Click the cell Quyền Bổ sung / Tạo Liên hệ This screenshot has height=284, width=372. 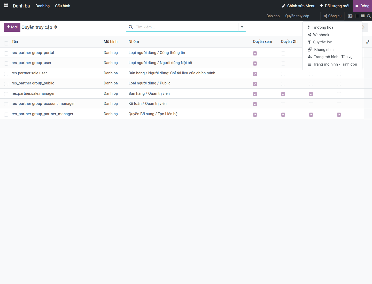tap(153, 114)
